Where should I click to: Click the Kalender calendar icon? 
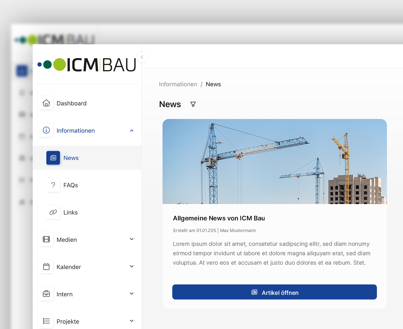click(46, 267)
